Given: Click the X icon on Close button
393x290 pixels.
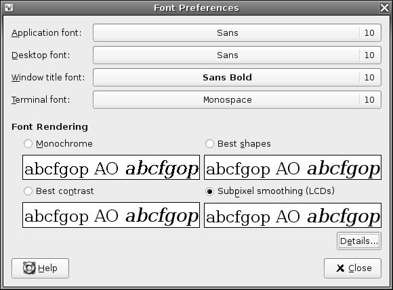Looking at the screenshot, I should pos(340,268).
